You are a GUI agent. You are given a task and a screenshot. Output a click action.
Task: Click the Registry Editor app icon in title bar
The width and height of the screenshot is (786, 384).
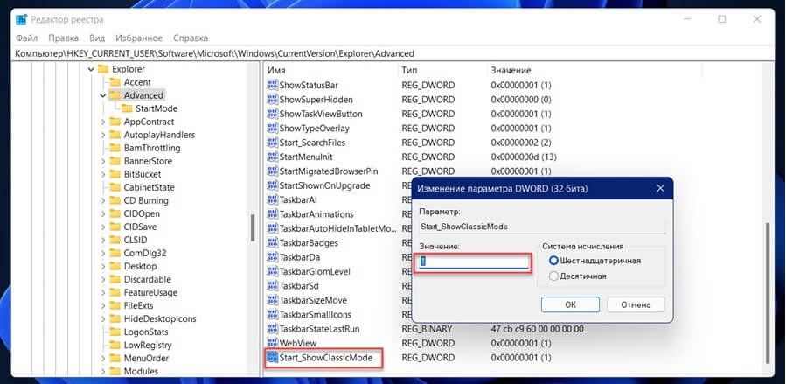[21, 19]
